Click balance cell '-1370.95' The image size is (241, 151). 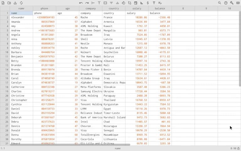point(160,39)
